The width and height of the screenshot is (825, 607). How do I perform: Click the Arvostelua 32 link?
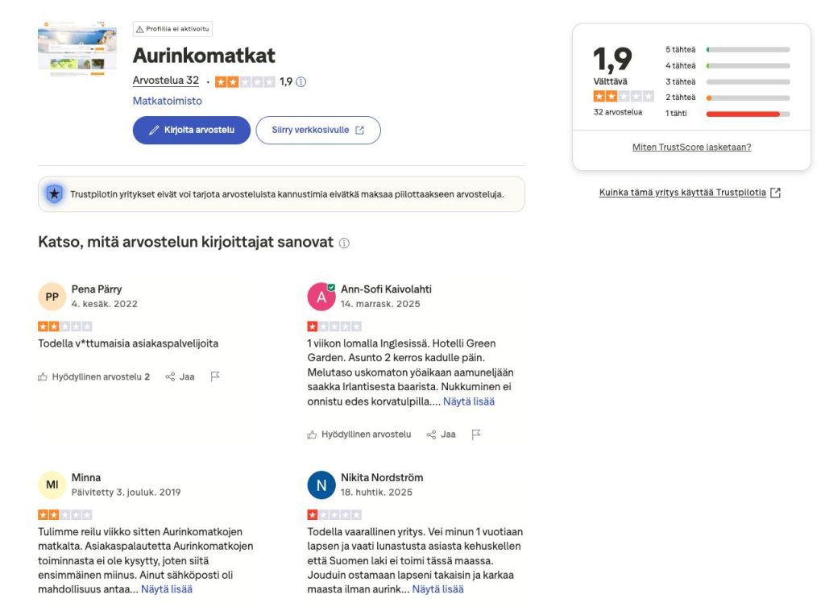click(x=165, y=80)
